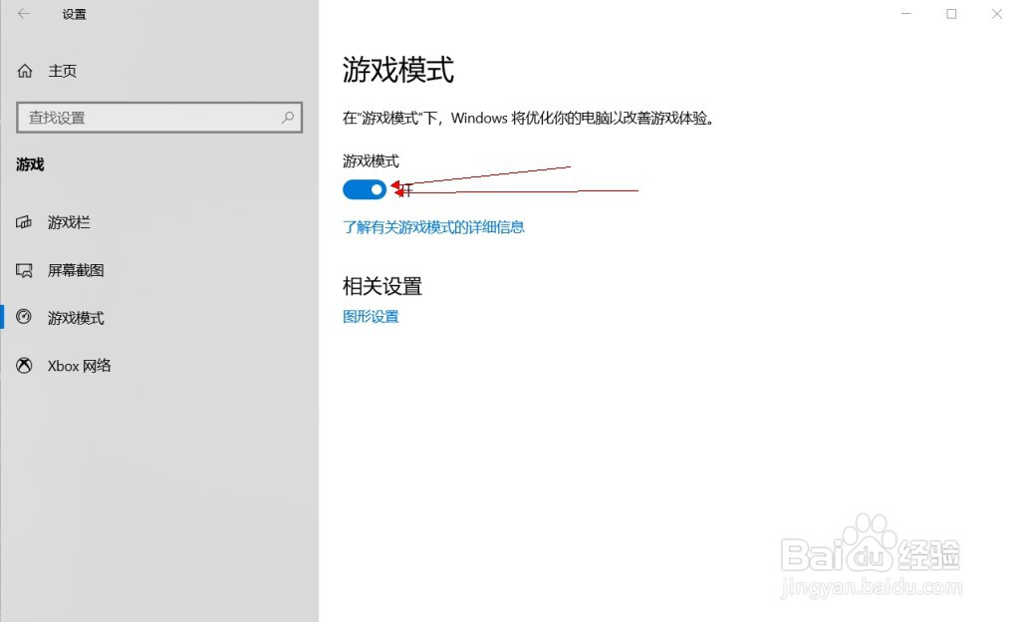
Task: Click the 相关设置 heading text
Action: [x=382, y=286]
